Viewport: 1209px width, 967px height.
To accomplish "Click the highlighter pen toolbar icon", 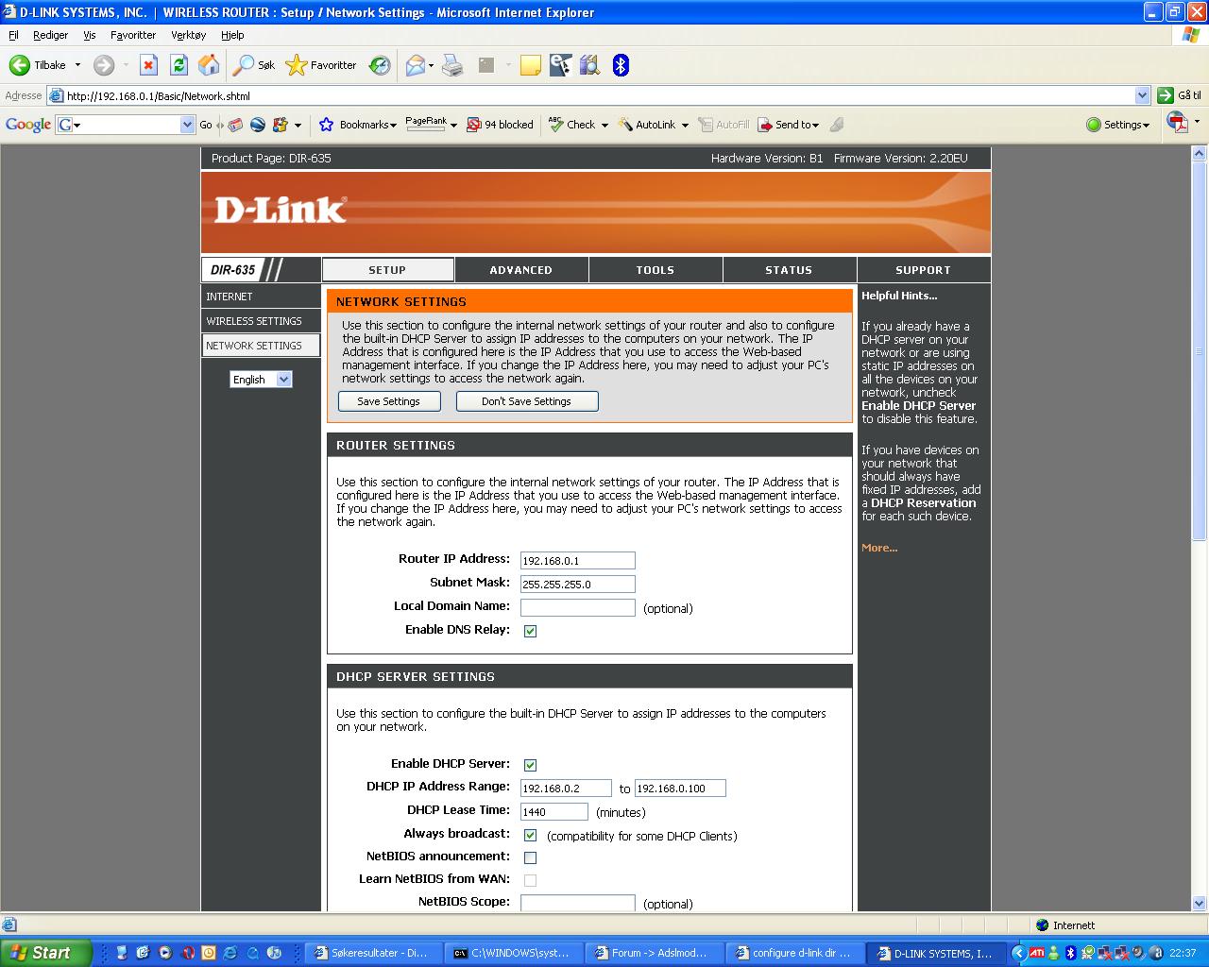I will 837,125.
